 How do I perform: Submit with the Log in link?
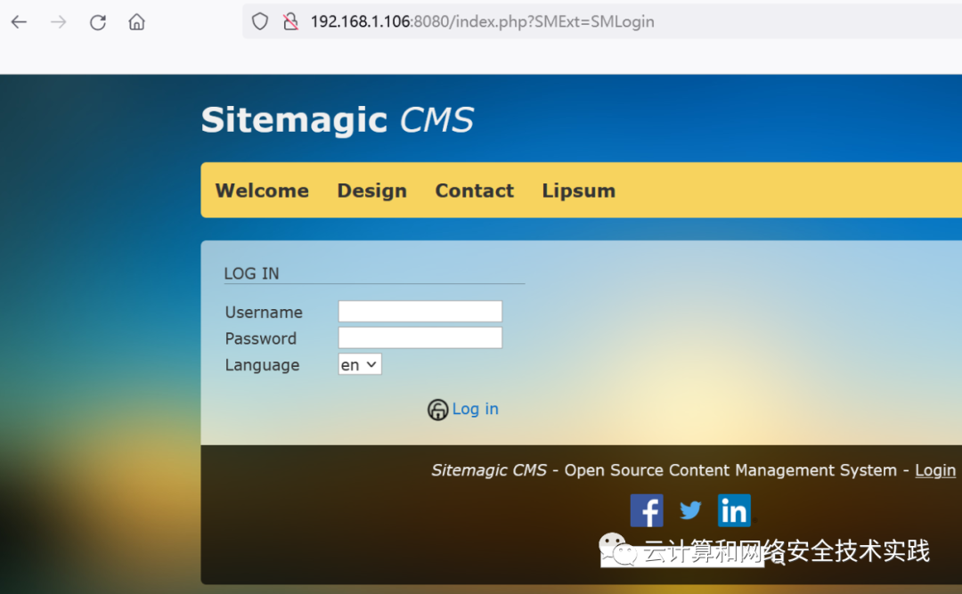pos(475,409)
